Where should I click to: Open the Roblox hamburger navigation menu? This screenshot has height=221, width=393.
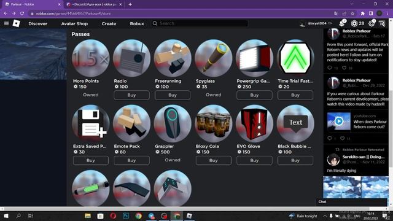point(6,23)
